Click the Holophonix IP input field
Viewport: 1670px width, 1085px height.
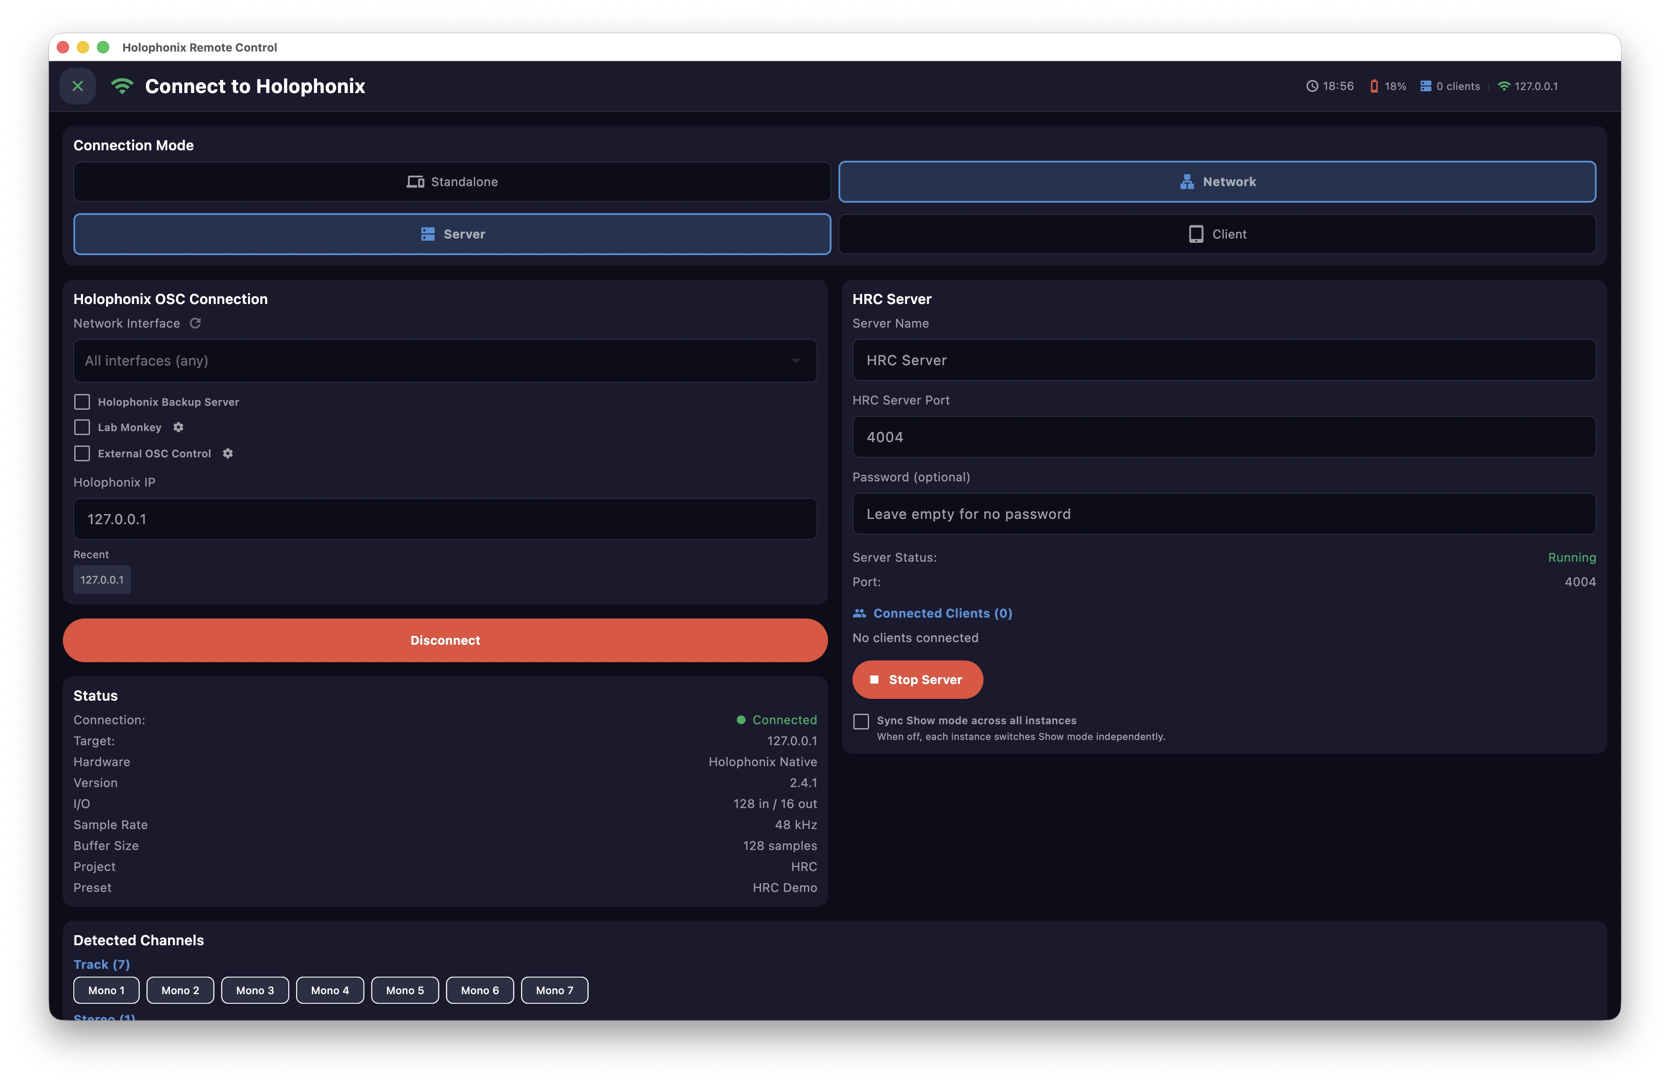[x=445, y=519]
